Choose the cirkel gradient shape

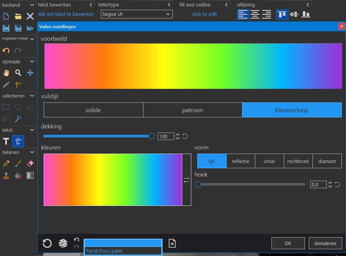[x=269, y=161]
